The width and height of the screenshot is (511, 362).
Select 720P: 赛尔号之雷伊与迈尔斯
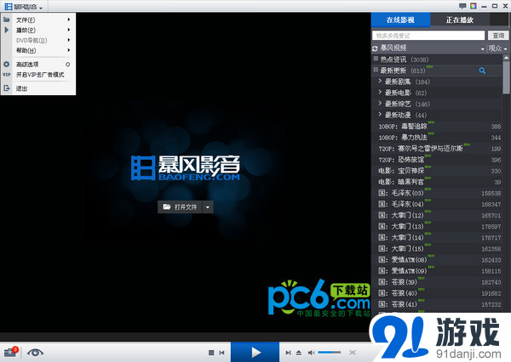(x=437, y=149)
